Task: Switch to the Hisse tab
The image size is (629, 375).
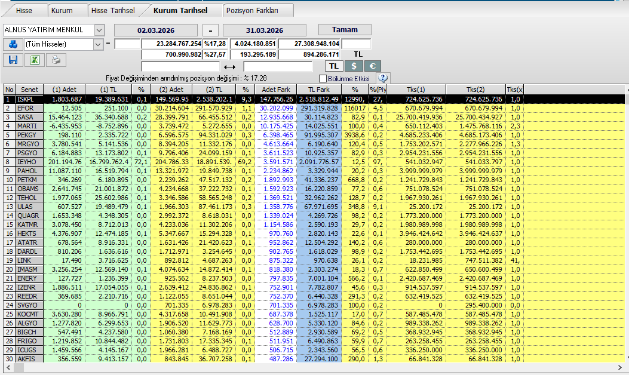Action: coord(24,10)
